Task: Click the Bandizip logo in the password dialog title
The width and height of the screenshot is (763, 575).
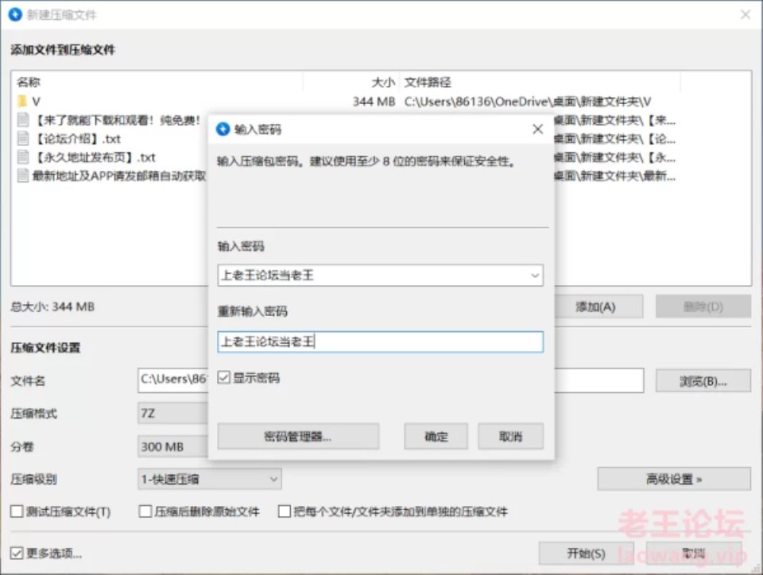Action: [x=223, y=129]
